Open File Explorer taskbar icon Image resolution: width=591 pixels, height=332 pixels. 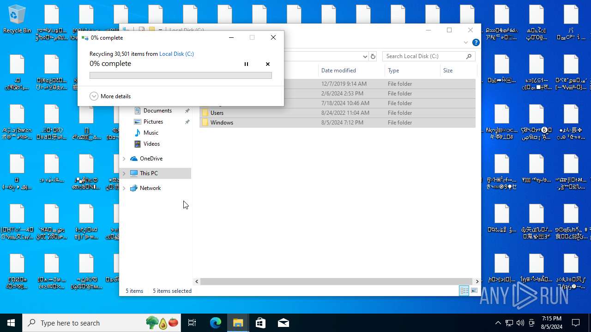point(238,323)
